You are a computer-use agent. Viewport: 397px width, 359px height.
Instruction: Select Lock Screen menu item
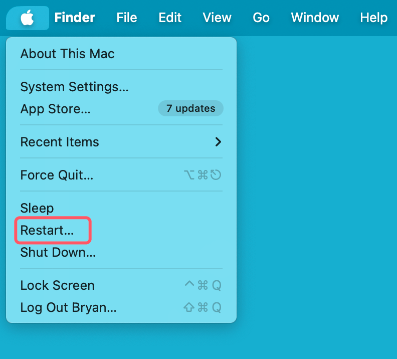pyautogui.click(x=57, y=285)
